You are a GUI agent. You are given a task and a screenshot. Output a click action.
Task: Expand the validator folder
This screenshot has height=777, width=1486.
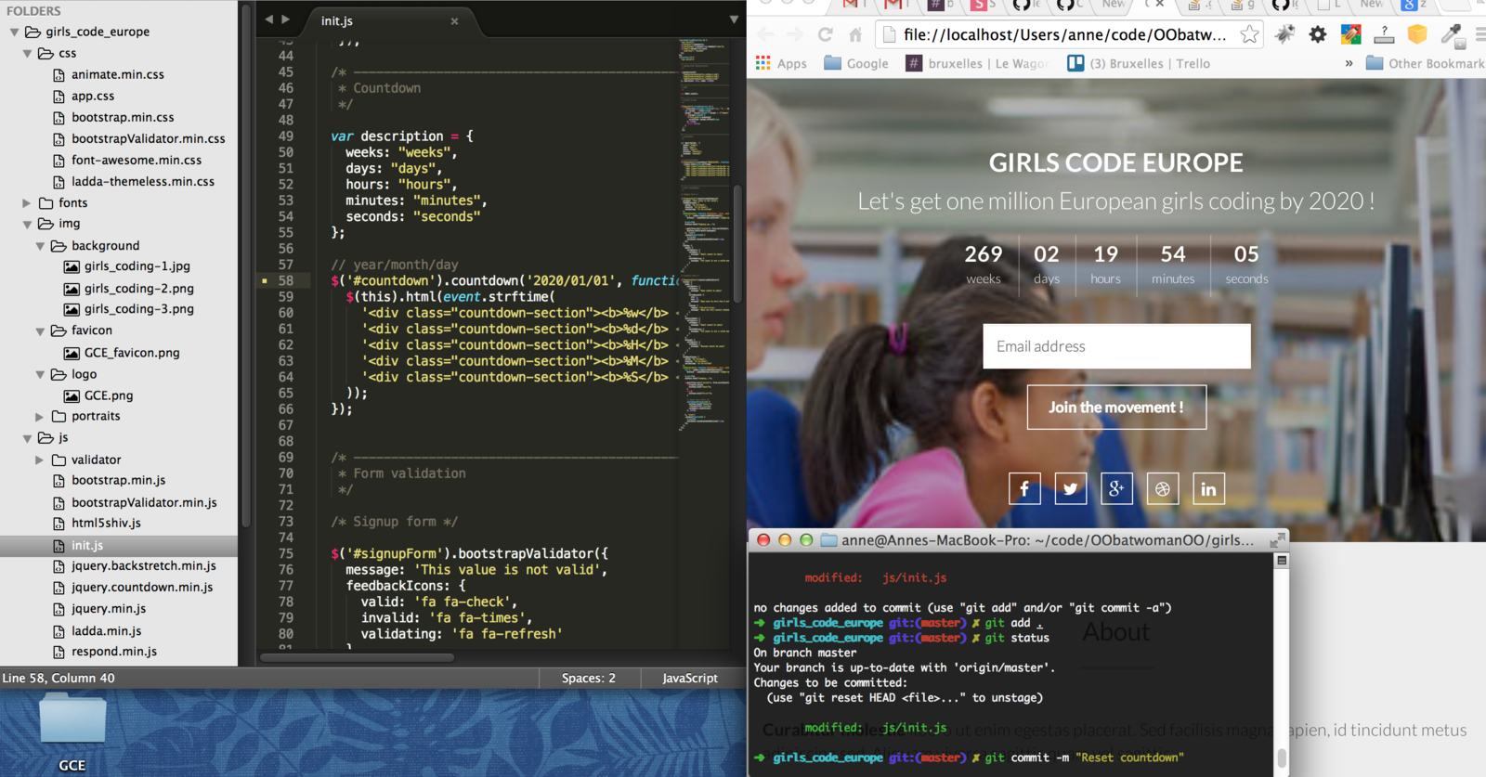click(40, 460)
